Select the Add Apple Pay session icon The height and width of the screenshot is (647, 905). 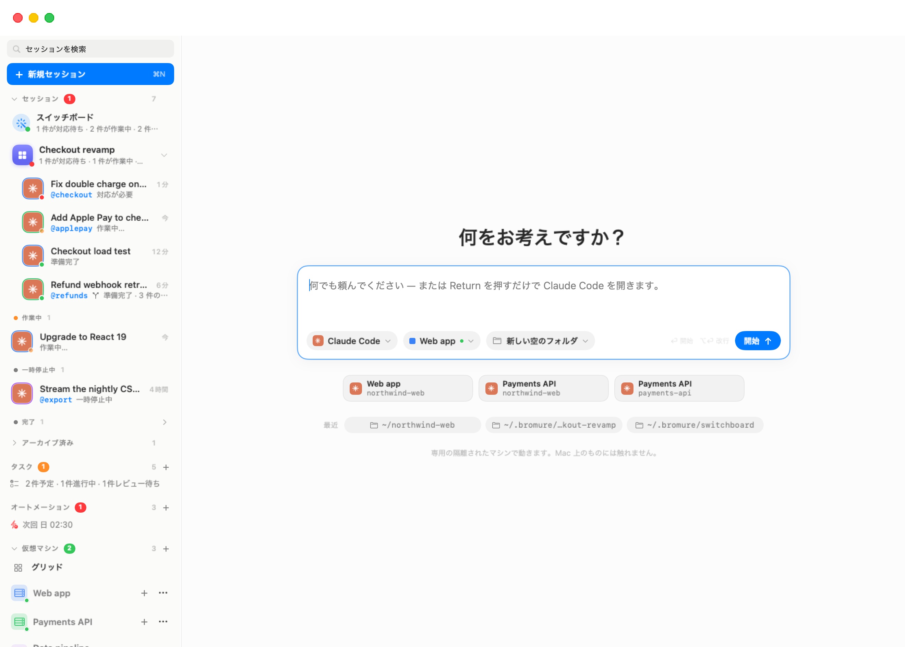point(33,222)
